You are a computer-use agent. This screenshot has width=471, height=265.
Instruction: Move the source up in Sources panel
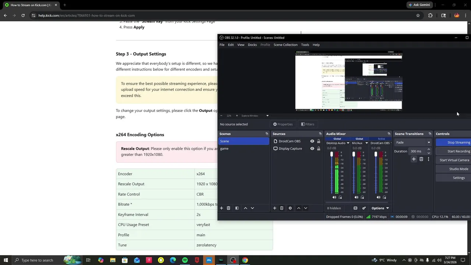pyautogui.click(x=299, y=208)
